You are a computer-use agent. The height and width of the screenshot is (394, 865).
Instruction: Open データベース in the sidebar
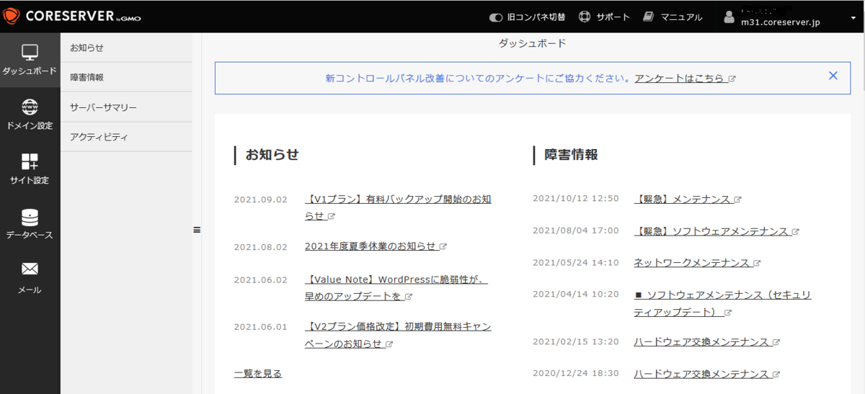30,224
